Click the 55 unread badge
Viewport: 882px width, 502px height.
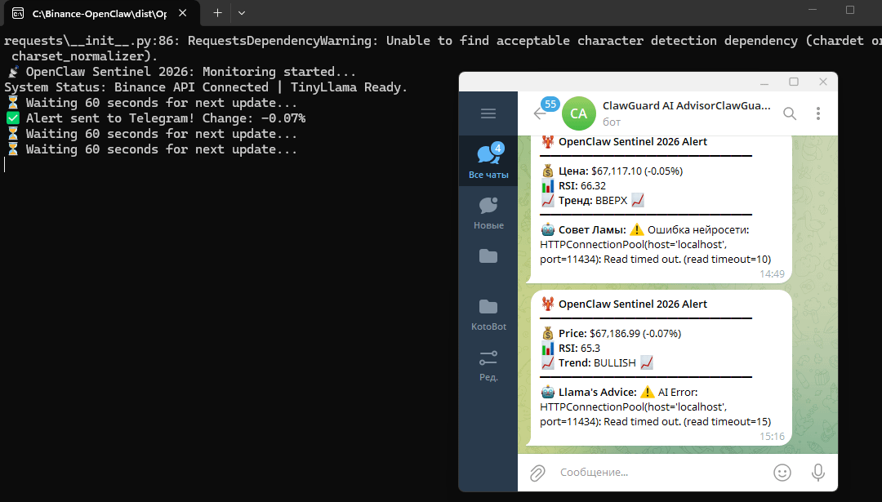(x=550, y=104)
